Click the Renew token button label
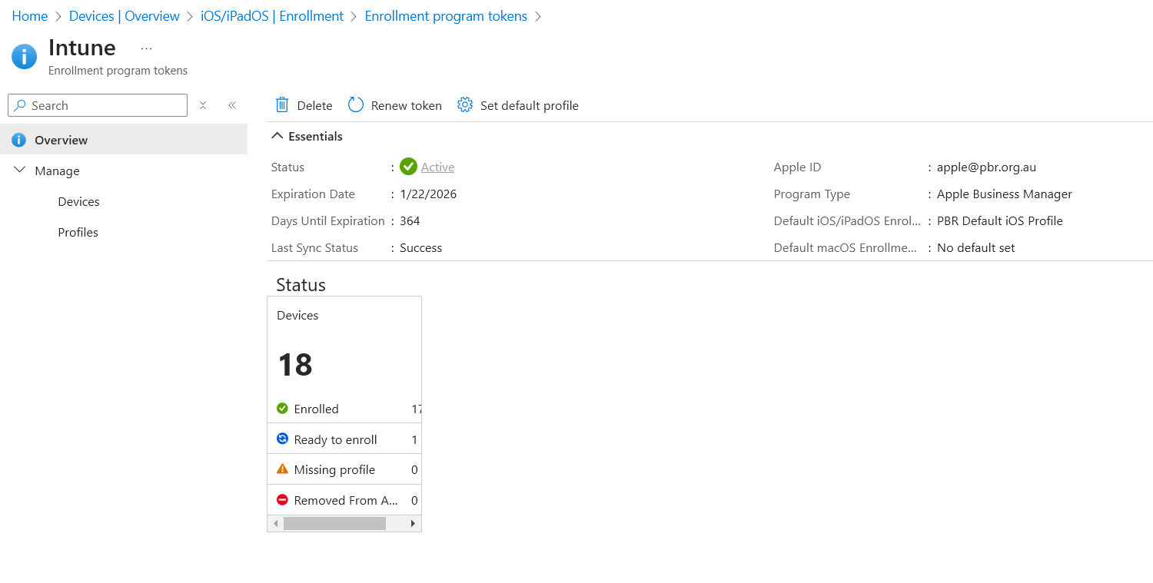Viewport: 1153px width, 583px height. pos(407,105)
